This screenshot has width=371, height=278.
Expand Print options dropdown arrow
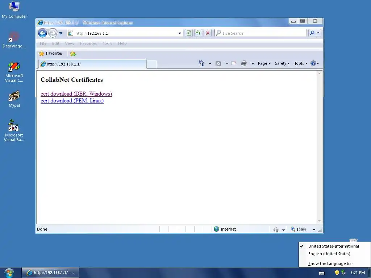pos(253,64)
